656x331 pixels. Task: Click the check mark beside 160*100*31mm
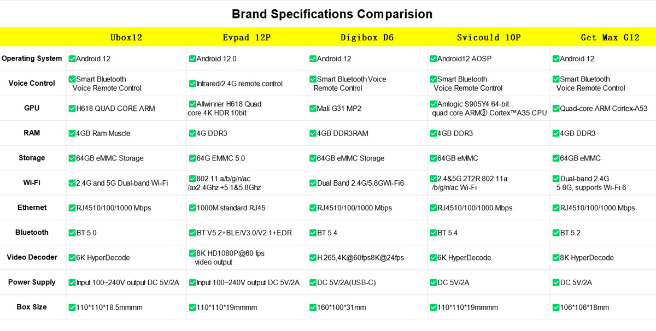(313, 308)
